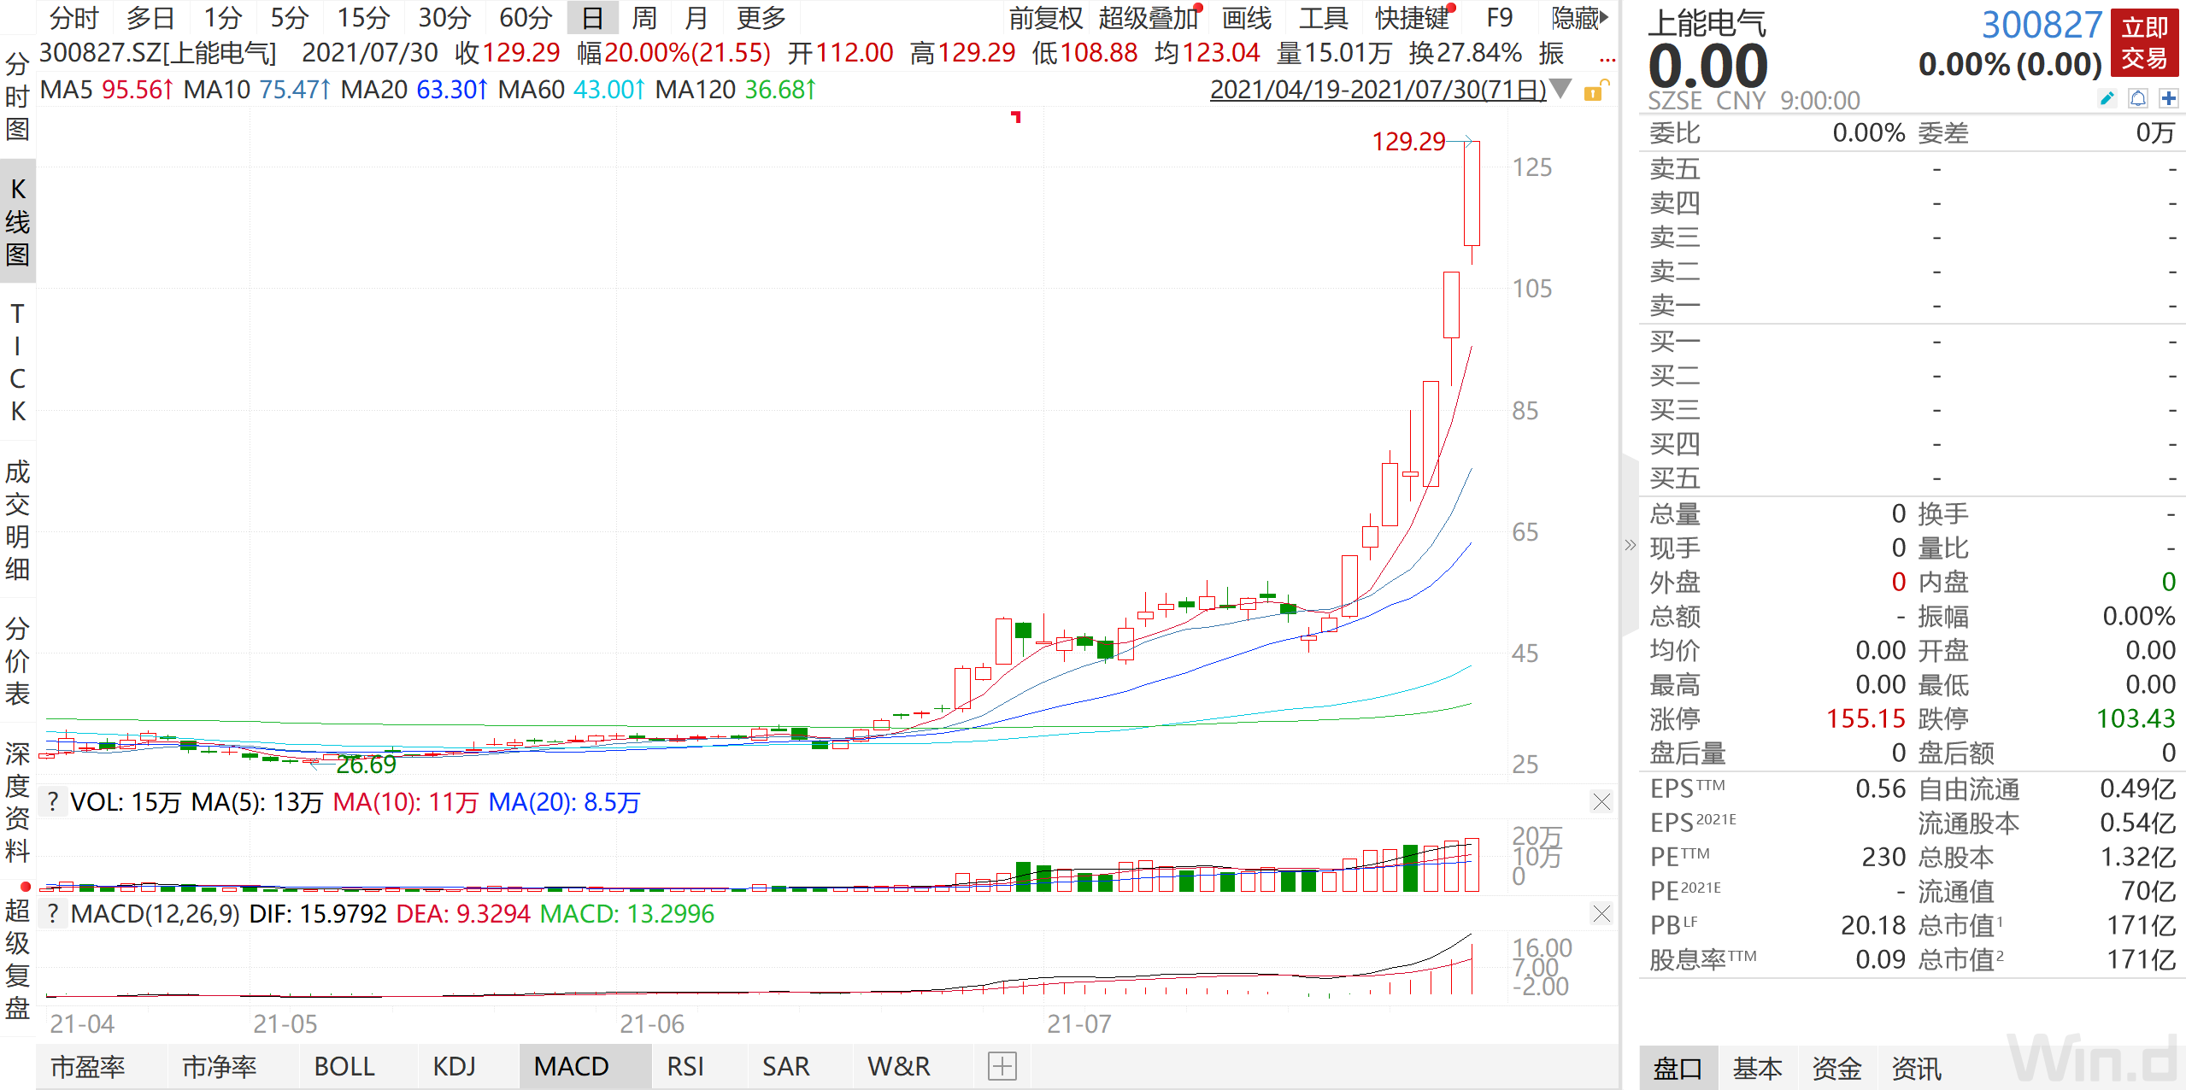Click the 26.69 low price label

pyautogui.click(x=366, y=765)
